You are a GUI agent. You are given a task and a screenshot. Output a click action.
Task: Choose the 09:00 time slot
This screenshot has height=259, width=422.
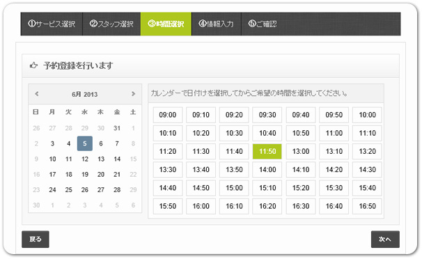pos(168,115)
